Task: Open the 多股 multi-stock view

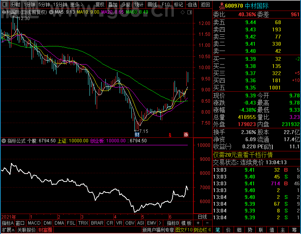Action: [126, 5]
